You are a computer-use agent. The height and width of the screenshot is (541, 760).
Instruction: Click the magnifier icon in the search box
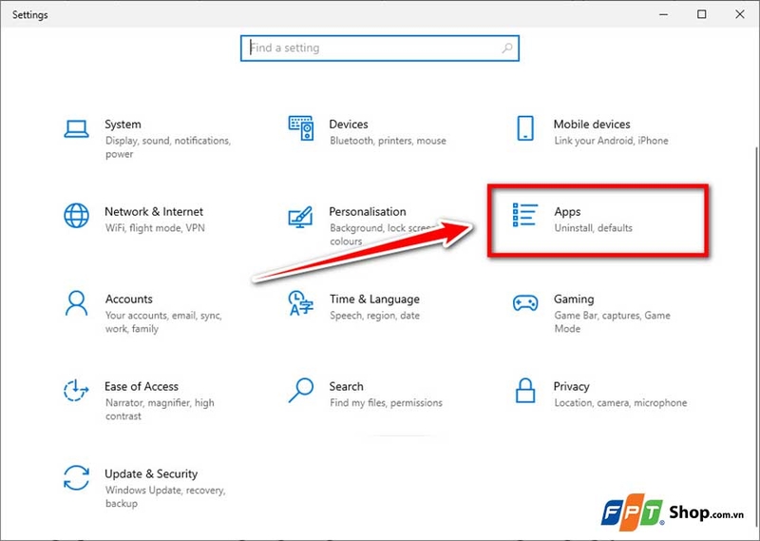(507, 48)
